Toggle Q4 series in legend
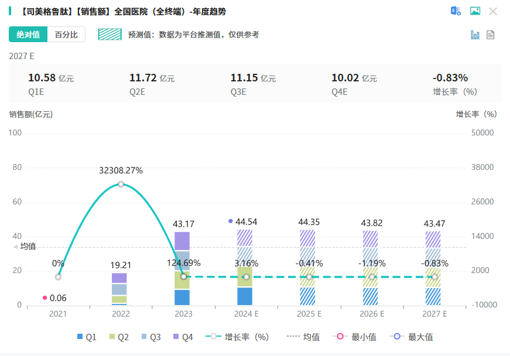 [x=183, y=337]
